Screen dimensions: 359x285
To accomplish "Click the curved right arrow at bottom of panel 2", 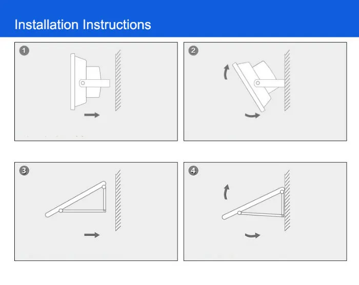I will click(252, 115).
